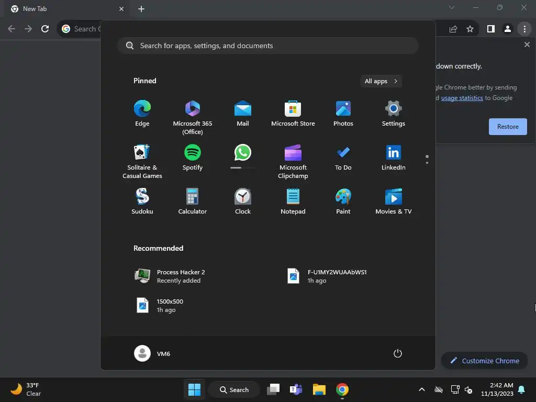Open Chrome's three-dot menu

[x=524, y=29]
